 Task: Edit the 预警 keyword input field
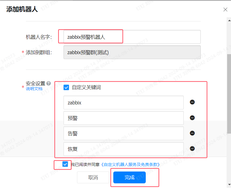click(x=123, y=118)
